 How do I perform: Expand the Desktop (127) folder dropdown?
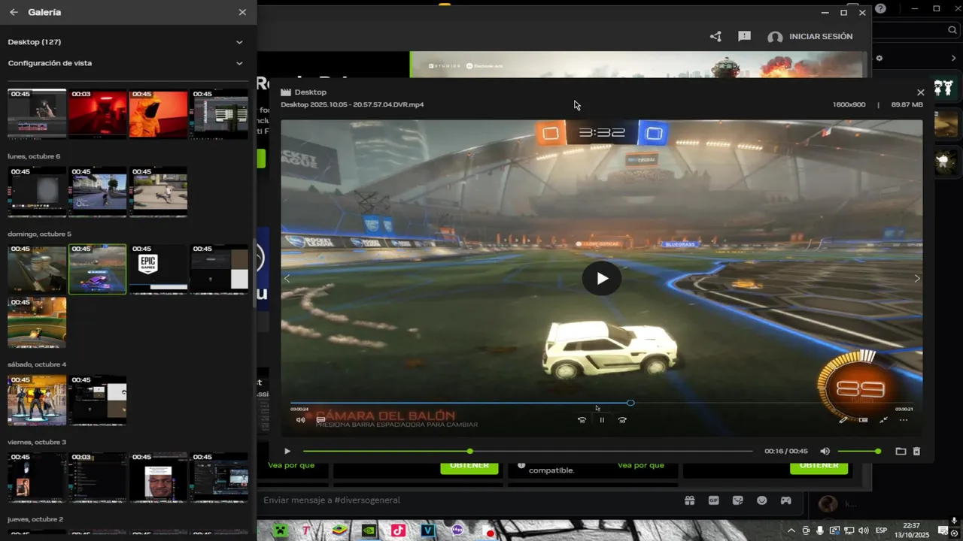pos(239,42)
